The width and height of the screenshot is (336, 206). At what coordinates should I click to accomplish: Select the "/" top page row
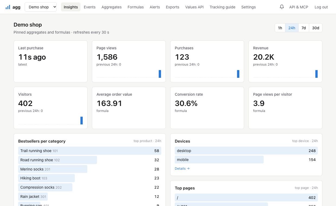[x=246, y=198]
